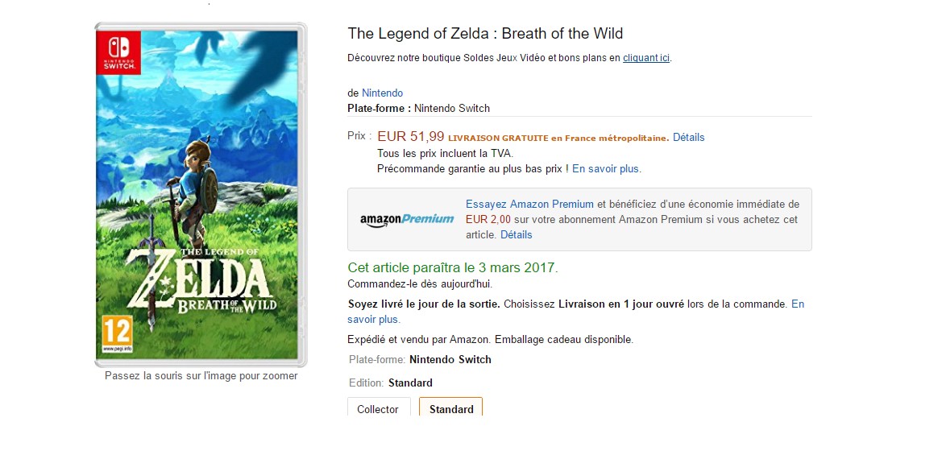Select the Standard edition option
The image size is (942, 455).
pyautogui.click(x=450, y=408)
